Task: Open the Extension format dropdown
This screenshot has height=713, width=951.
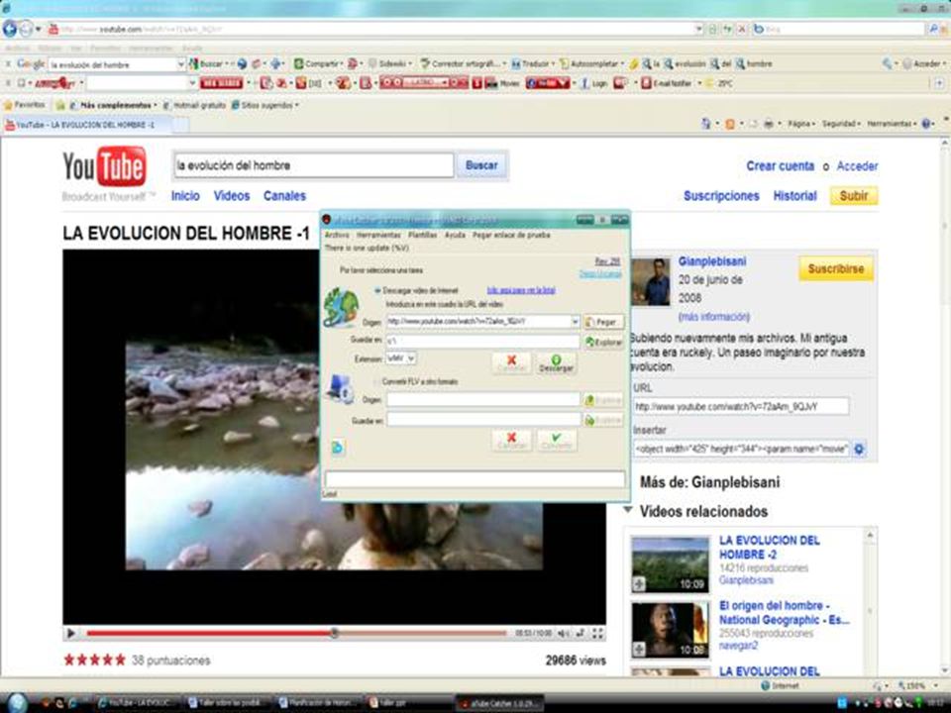Action: click(x=411, y=358)
